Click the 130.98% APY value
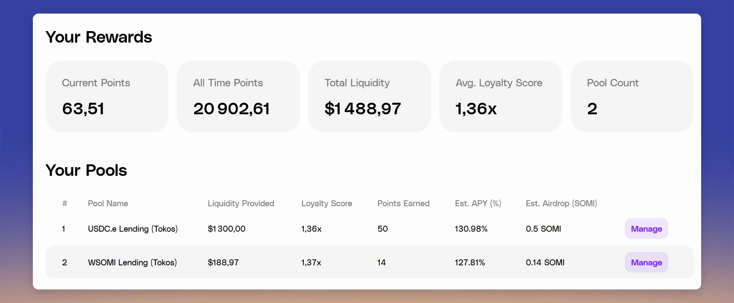 pos(471,229)
